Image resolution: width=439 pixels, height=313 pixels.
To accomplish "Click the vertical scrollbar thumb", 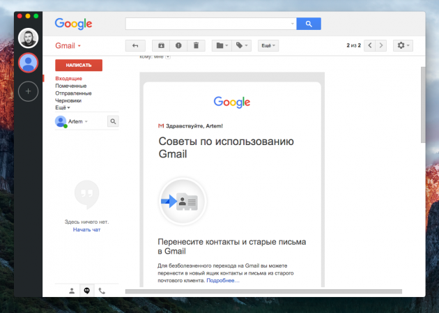I will [423, 105].
